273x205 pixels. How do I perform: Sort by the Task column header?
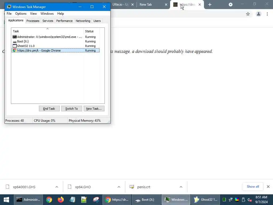pos(47,31)
